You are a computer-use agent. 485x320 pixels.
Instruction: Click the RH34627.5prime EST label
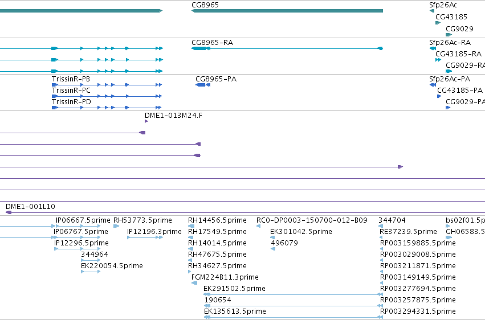pos(217,266)
